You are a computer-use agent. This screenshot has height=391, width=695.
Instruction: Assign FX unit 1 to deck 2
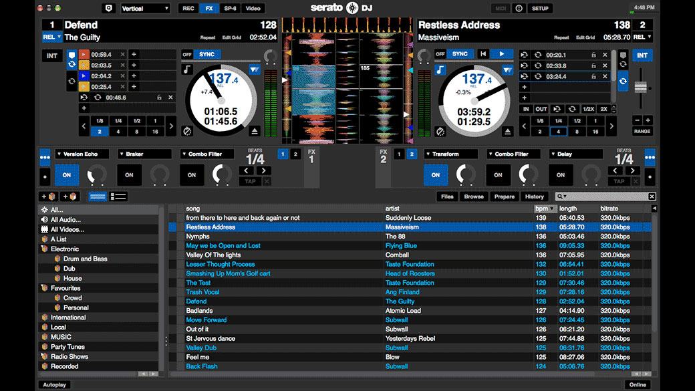(295, 154)
